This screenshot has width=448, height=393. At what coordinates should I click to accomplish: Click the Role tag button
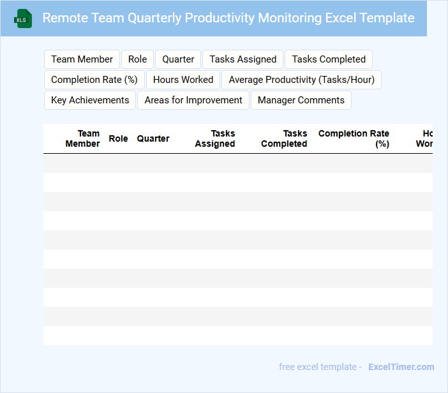(x=137, y=59)
